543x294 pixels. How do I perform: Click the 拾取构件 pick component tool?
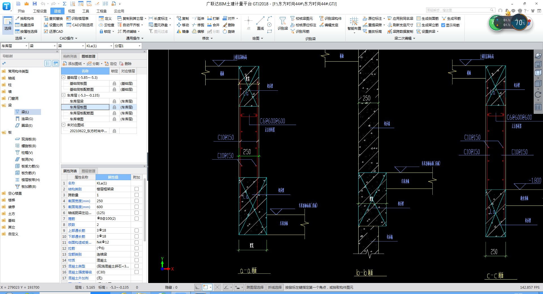click(25, 18)
